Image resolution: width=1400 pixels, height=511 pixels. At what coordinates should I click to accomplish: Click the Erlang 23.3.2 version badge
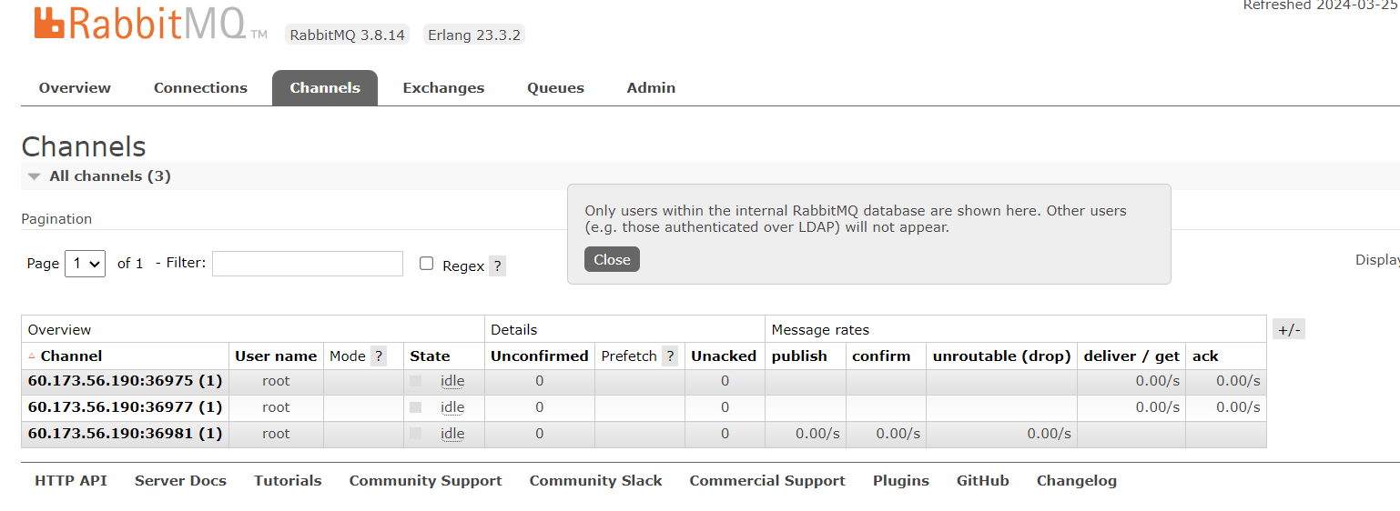point(472,35)
